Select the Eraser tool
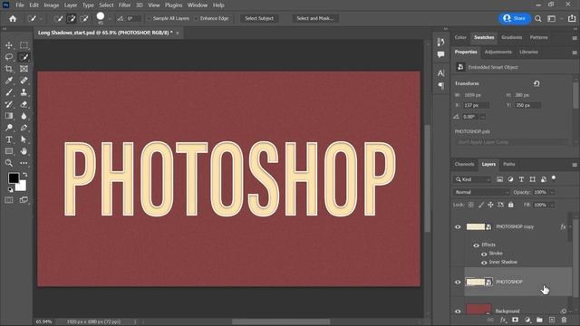 (24, 104)
